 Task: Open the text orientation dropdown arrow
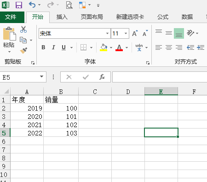pos(197,33)
